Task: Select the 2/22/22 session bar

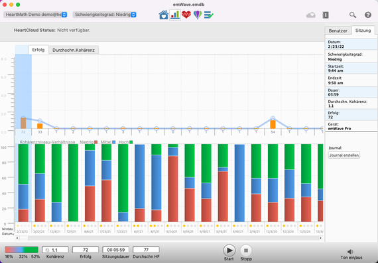Action: click(x=40, y=183)
